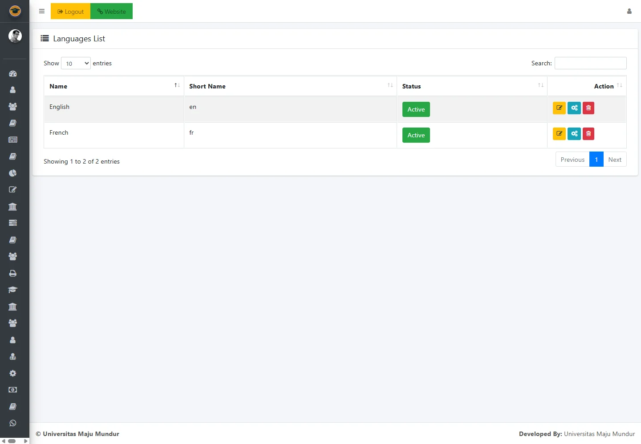Viewport: 641px width, 444px height.
Task: Open settings gears for the English row
Action: click(574, 108)
